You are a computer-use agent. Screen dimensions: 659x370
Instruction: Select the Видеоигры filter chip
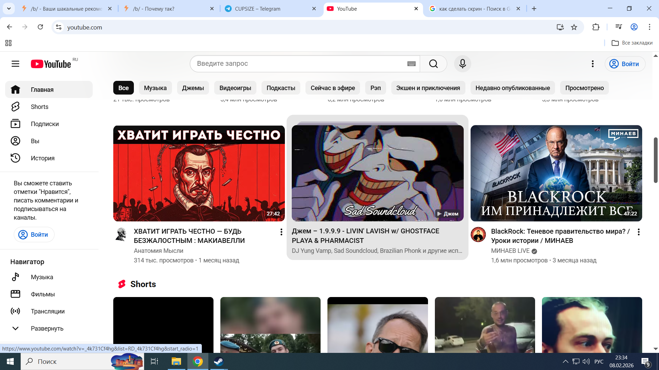[x=235, y=88]
